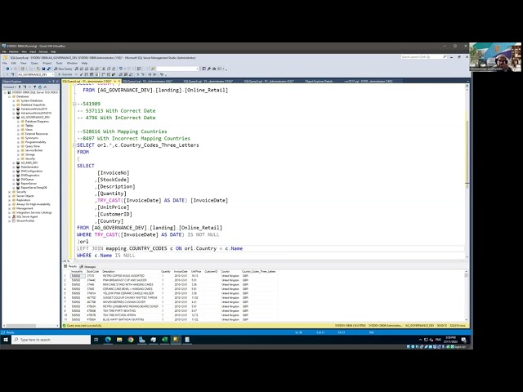Screen dimensions: 523x392
Task: Open Microsoft Edge from taskbar
Action: [x=108, y=340]
